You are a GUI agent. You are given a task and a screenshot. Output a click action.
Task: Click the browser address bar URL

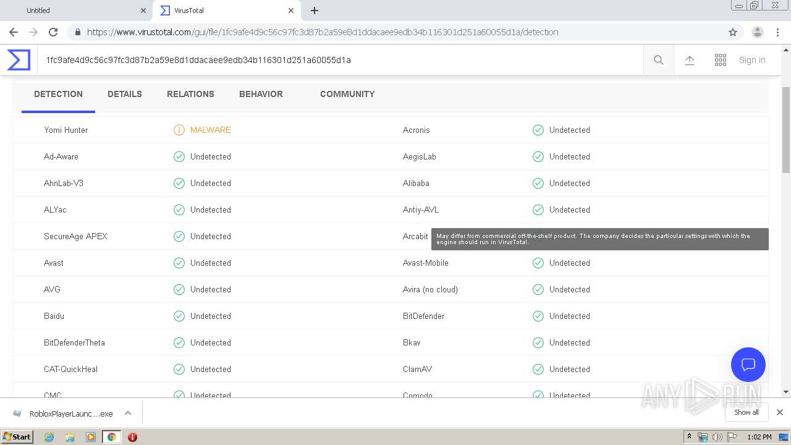(323, 32)
